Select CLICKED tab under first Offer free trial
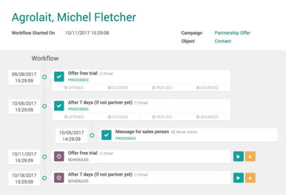The height and width of the screenshot is (195, 286). (118, 88)
